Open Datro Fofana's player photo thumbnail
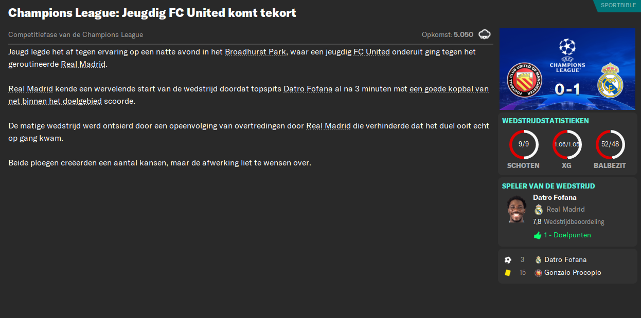 point(516,209)
